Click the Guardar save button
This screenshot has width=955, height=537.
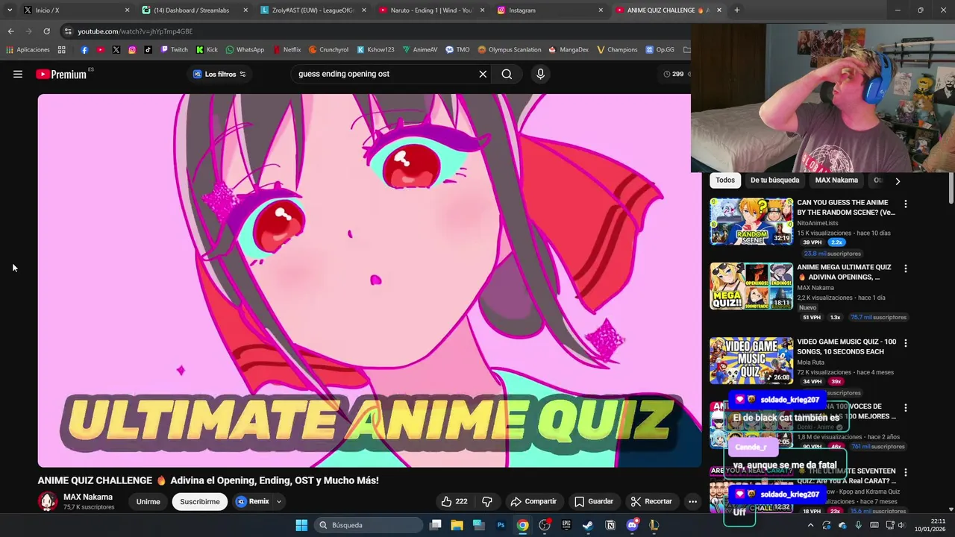pos(593,501)
